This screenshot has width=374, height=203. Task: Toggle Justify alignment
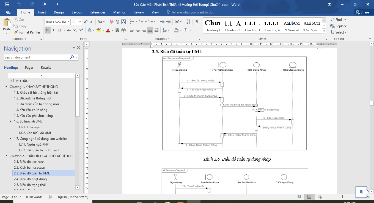click(150, 30)
